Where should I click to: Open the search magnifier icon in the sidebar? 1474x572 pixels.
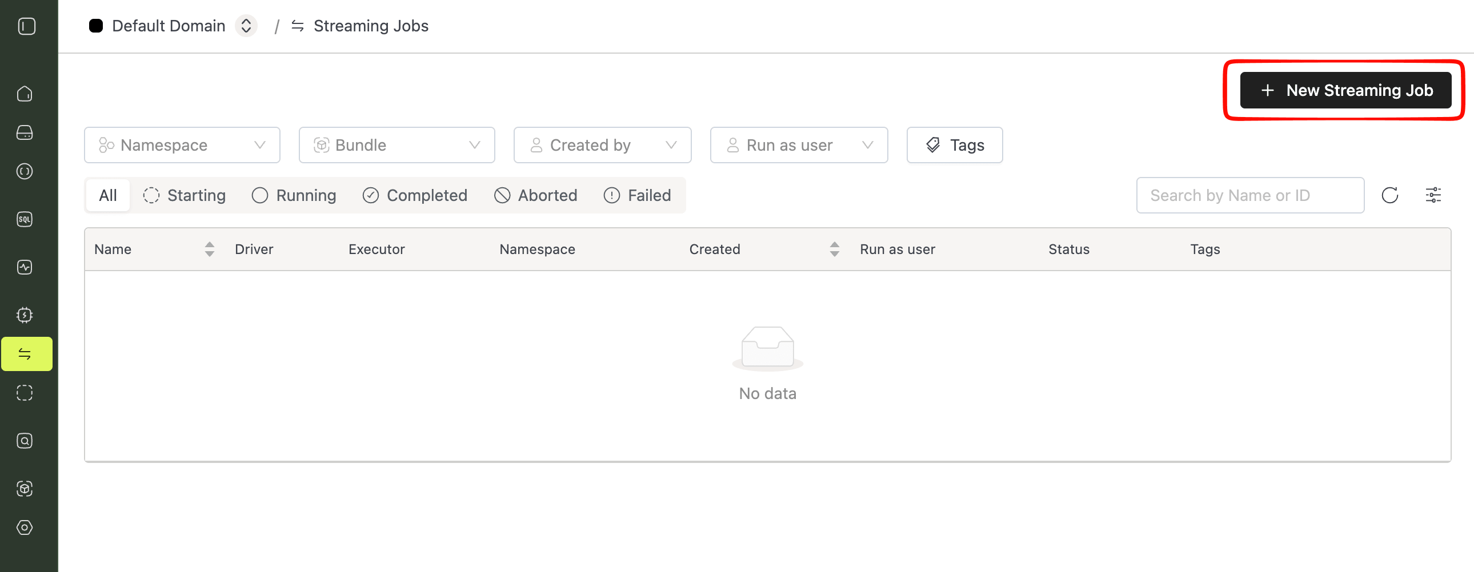25,441
